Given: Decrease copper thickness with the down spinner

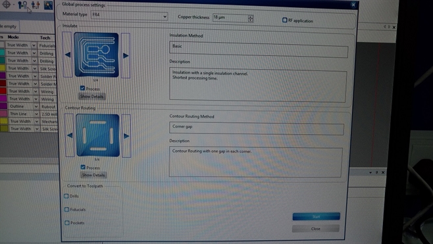Looking at the screenshot, I should [251, 20].
